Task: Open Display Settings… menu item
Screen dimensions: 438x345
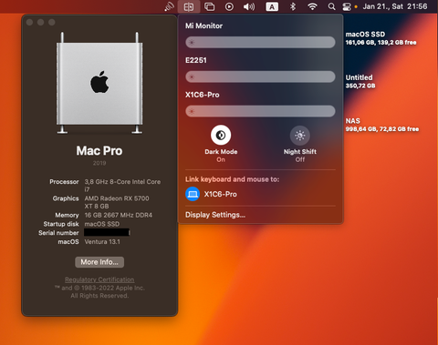Action: (x=215, y=215)
